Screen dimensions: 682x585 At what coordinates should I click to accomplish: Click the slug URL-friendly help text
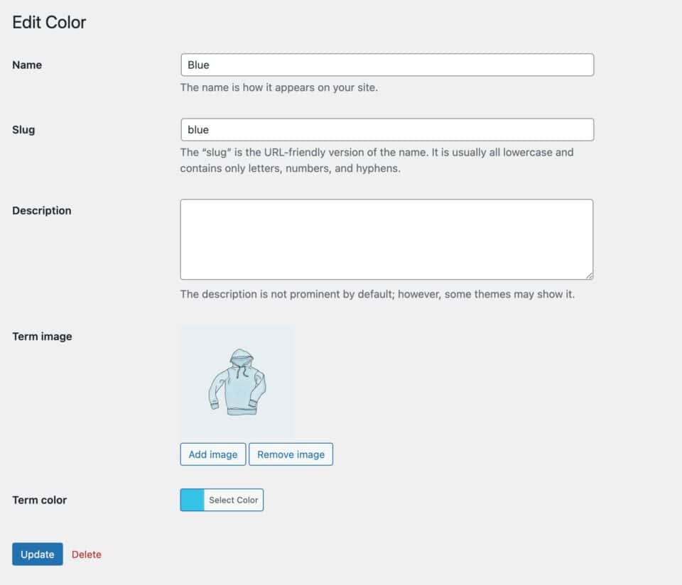(x=377, y=160)
